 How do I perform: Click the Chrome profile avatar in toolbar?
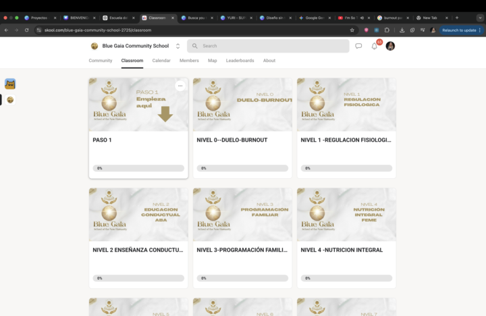433,30
